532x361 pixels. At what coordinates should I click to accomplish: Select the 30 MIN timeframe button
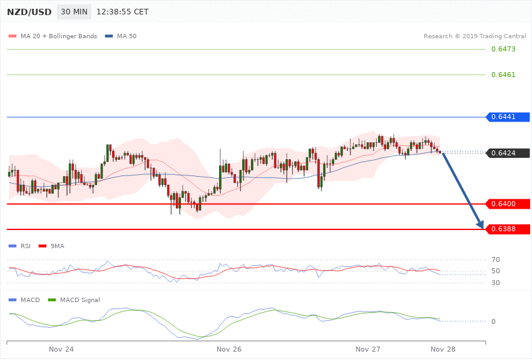(x=74, y=12)
